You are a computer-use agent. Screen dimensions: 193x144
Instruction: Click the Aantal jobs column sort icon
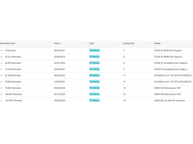click(x=151, y=43)
